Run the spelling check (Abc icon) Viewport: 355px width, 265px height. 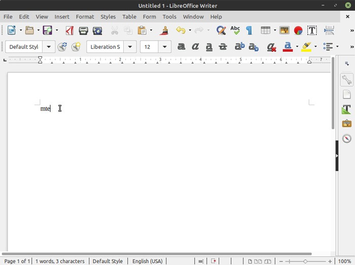coord(235,30)
